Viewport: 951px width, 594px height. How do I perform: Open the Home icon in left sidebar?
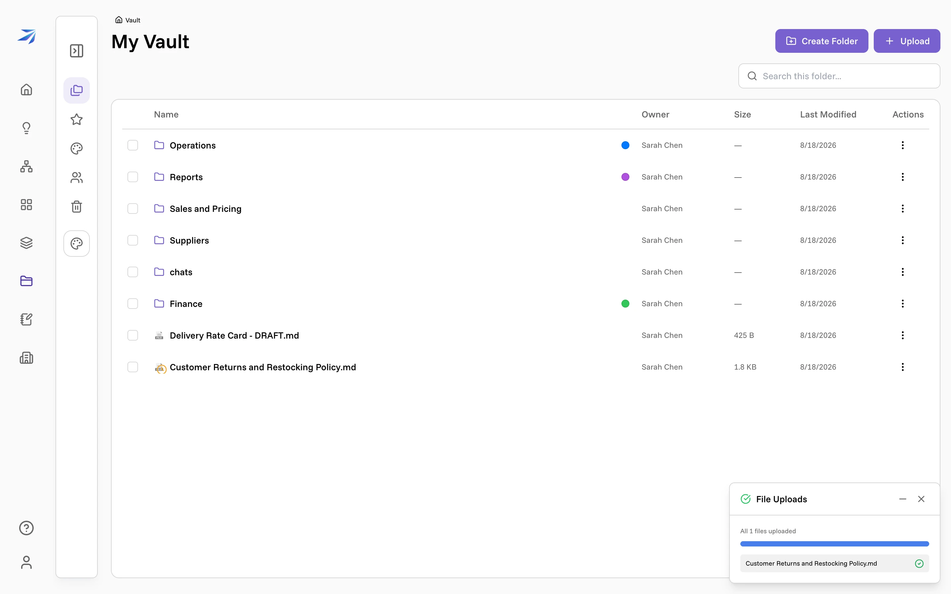[x=26, y=89]
